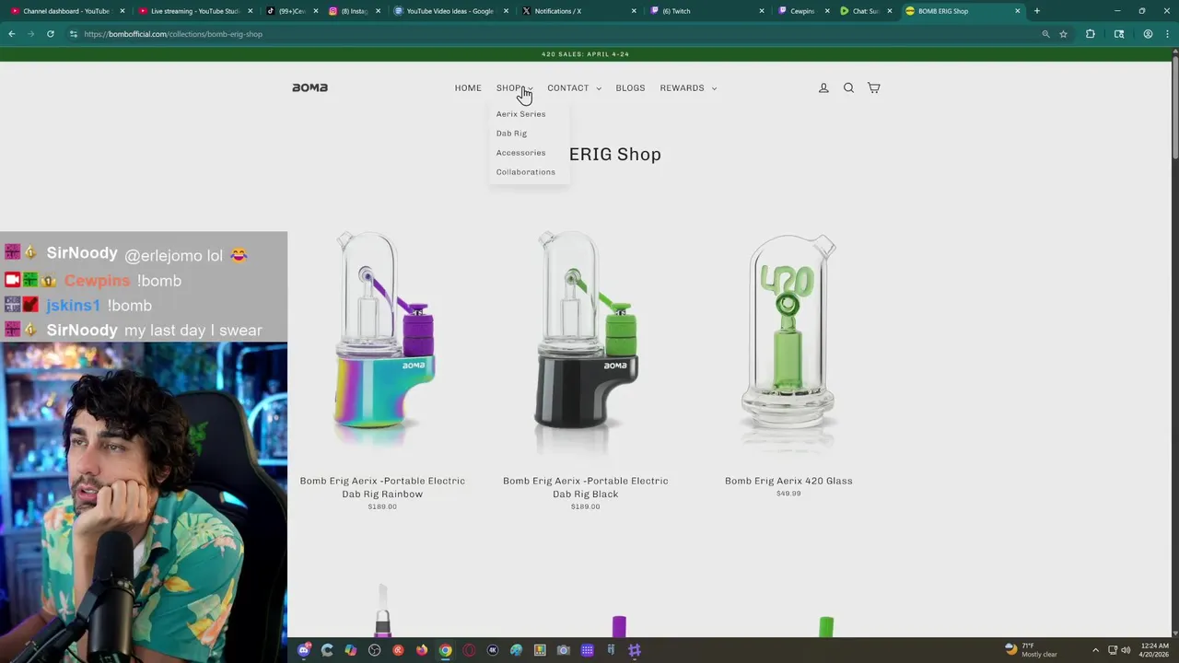Click jskins1 username in chat overlay

click(x=73, y=306)
